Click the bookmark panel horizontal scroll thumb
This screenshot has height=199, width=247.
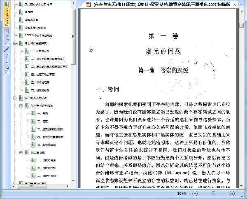[32, 186]
